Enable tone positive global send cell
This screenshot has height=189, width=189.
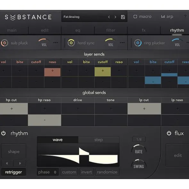point(111,109)
